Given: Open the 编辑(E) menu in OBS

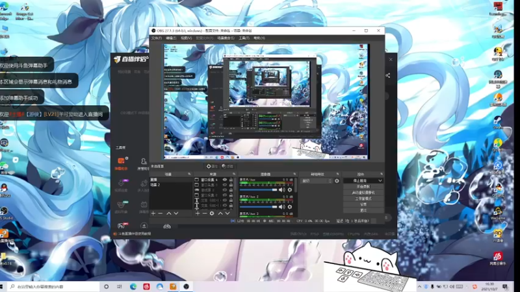Looking at the screenshot, I should coord(171,38).
